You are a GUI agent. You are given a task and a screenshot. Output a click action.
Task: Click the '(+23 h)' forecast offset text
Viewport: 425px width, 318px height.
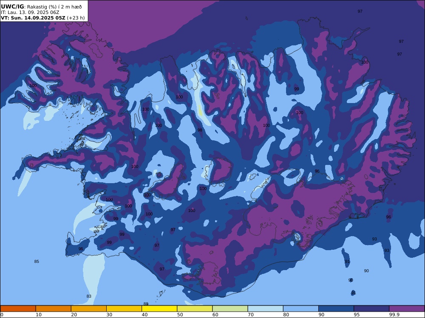pos(76,18)
